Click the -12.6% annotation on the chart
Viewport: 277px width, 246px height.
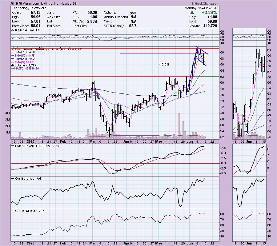164,65
